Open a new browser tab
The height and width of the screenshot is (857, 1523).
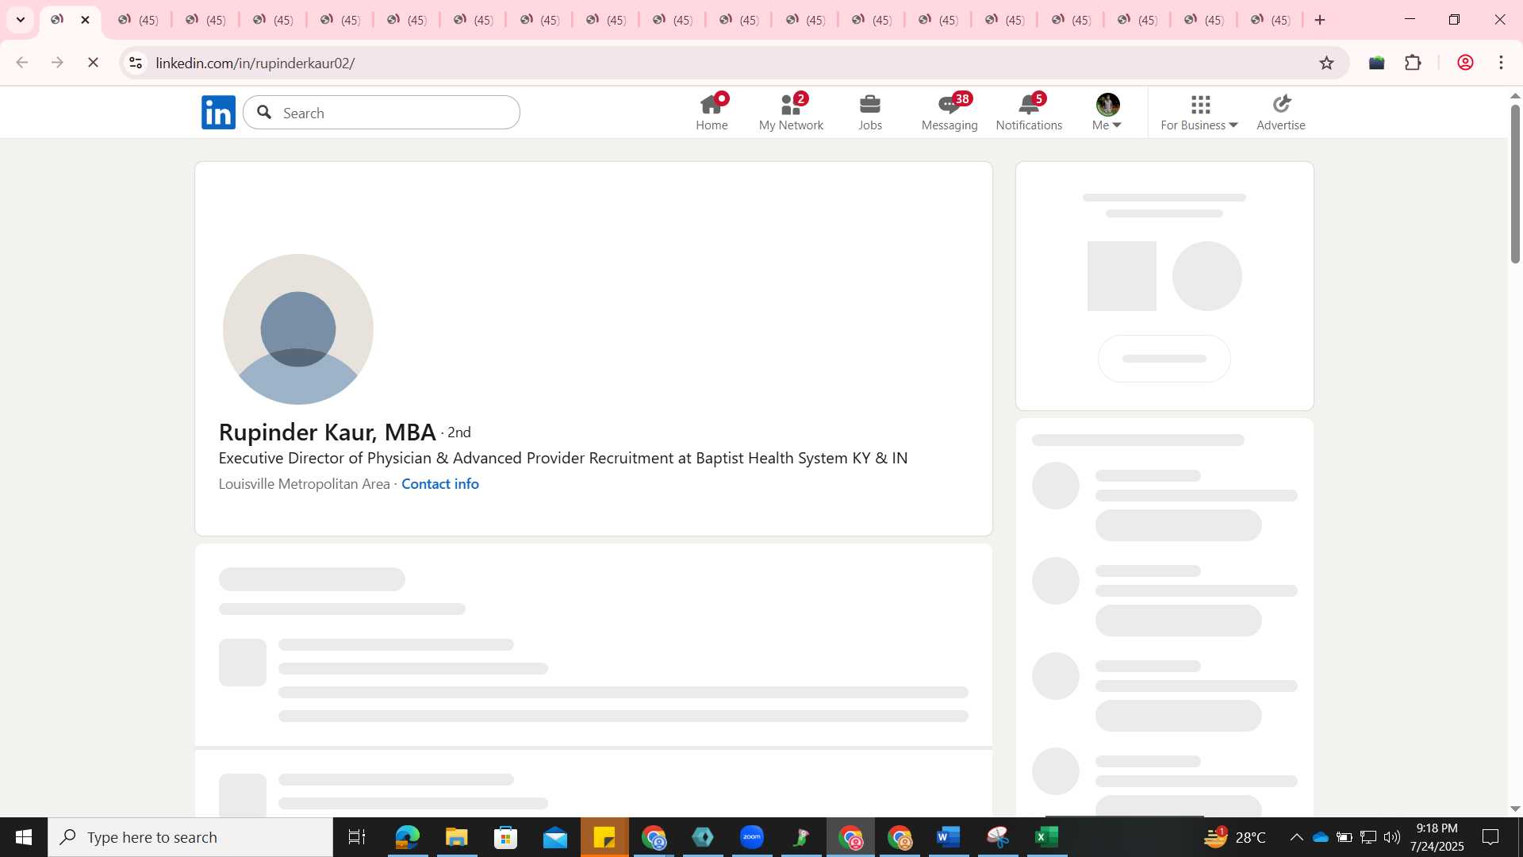(1320, 20)
